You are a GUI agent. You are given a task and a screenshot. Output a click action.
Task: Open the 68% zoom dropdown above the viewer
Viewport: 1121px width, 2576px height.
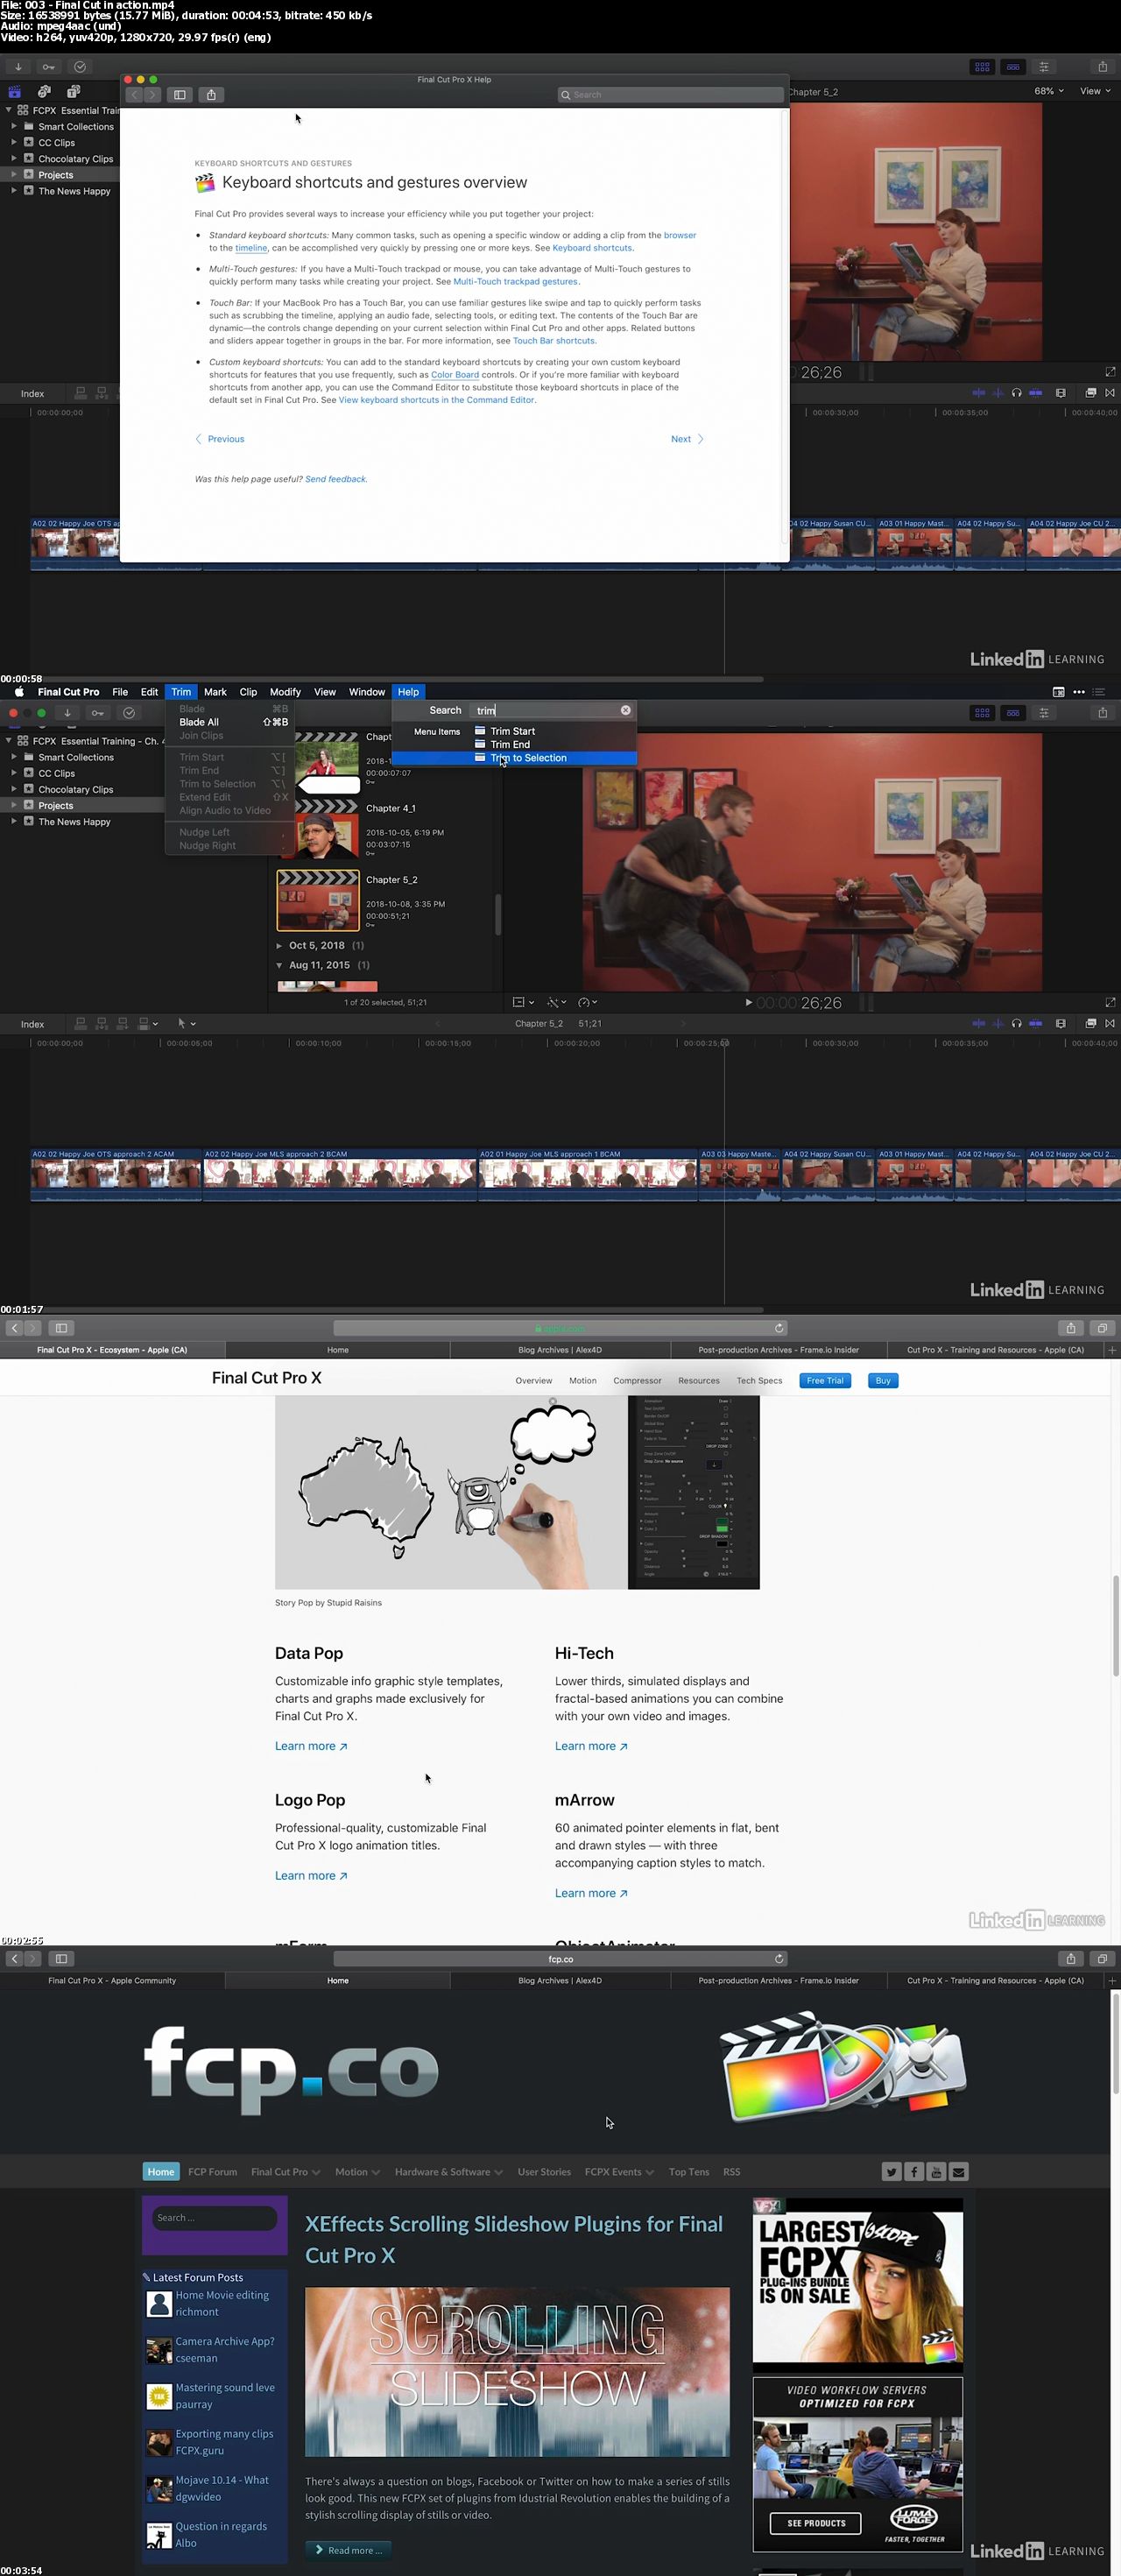coord(1048,91)
